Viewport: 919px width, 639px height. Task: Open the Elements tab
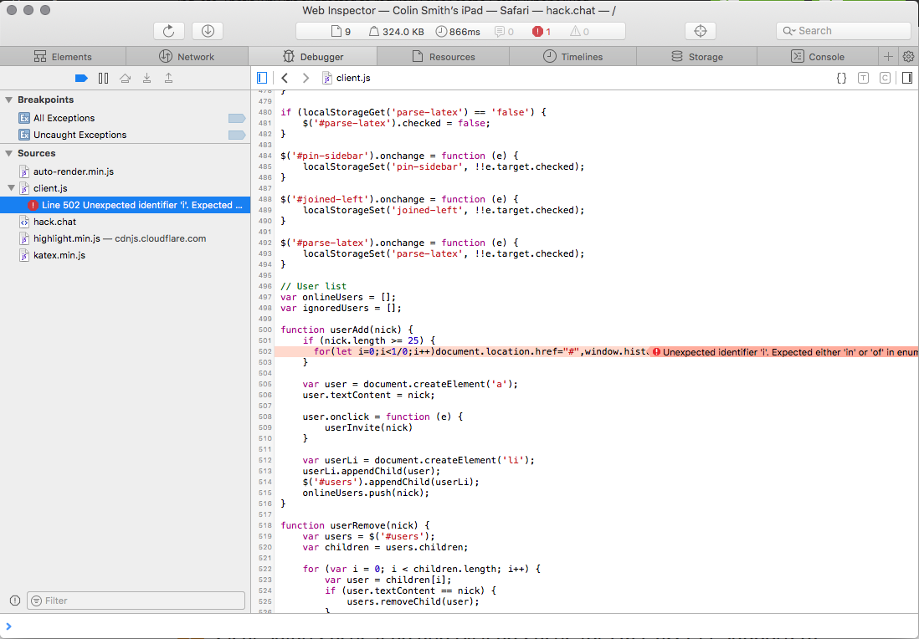click(63, 57)
